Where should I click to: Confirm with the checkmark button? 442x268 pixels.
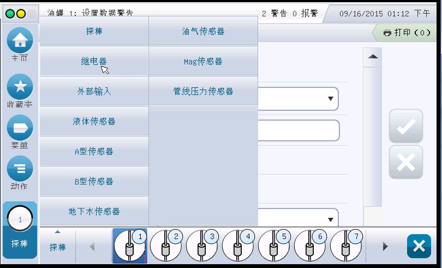click(x=405, y=126)
